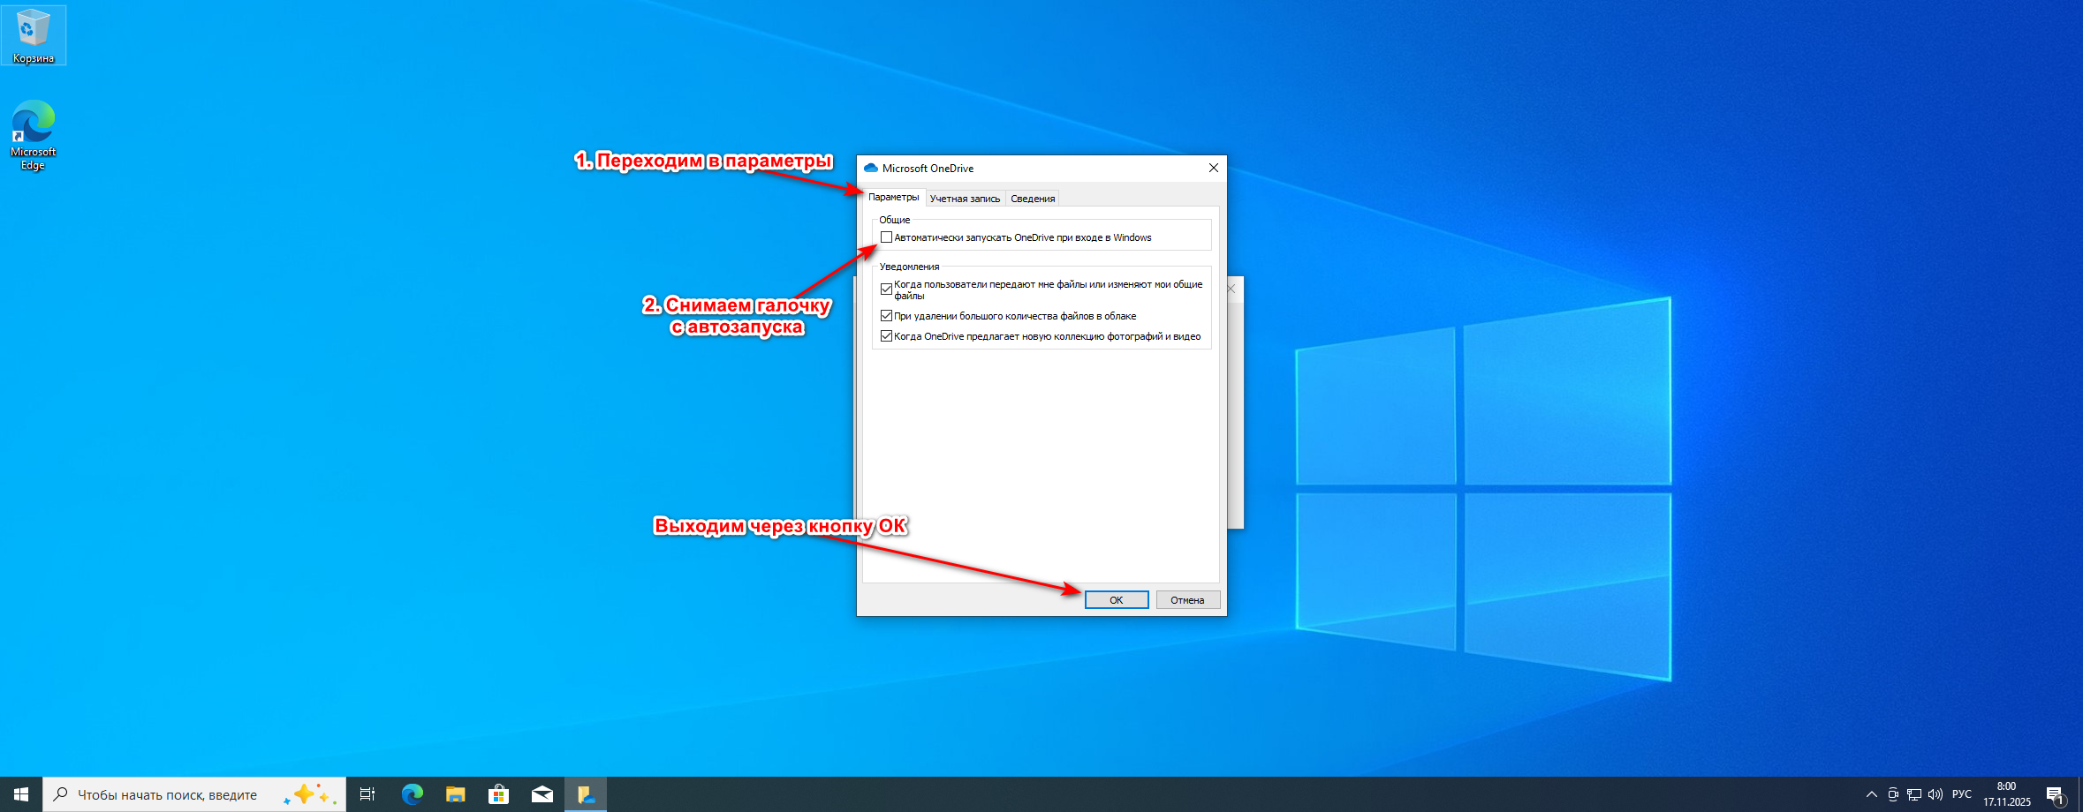Click the OneDrive folder taskbar icon

(586, 794)
